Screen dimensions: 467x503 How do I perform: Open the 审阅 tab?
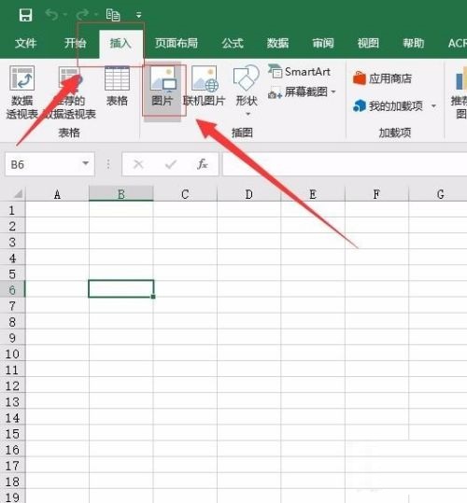[x=323, y=43]
